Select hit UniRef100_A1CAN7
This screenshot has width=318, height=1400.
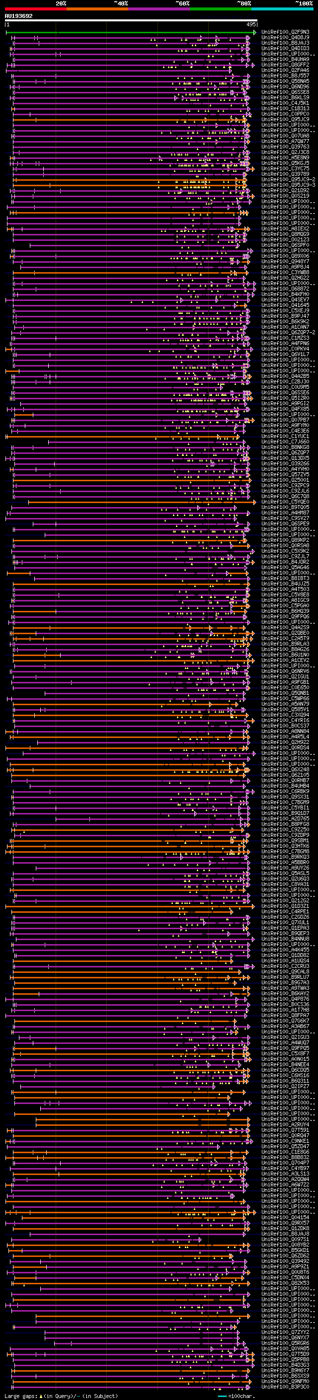pos(285,327)
